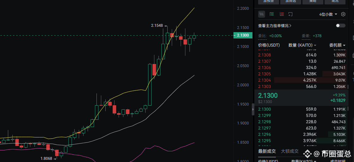Click the +9.39% change value
354x162 pixels.
(x=339, y=95)
